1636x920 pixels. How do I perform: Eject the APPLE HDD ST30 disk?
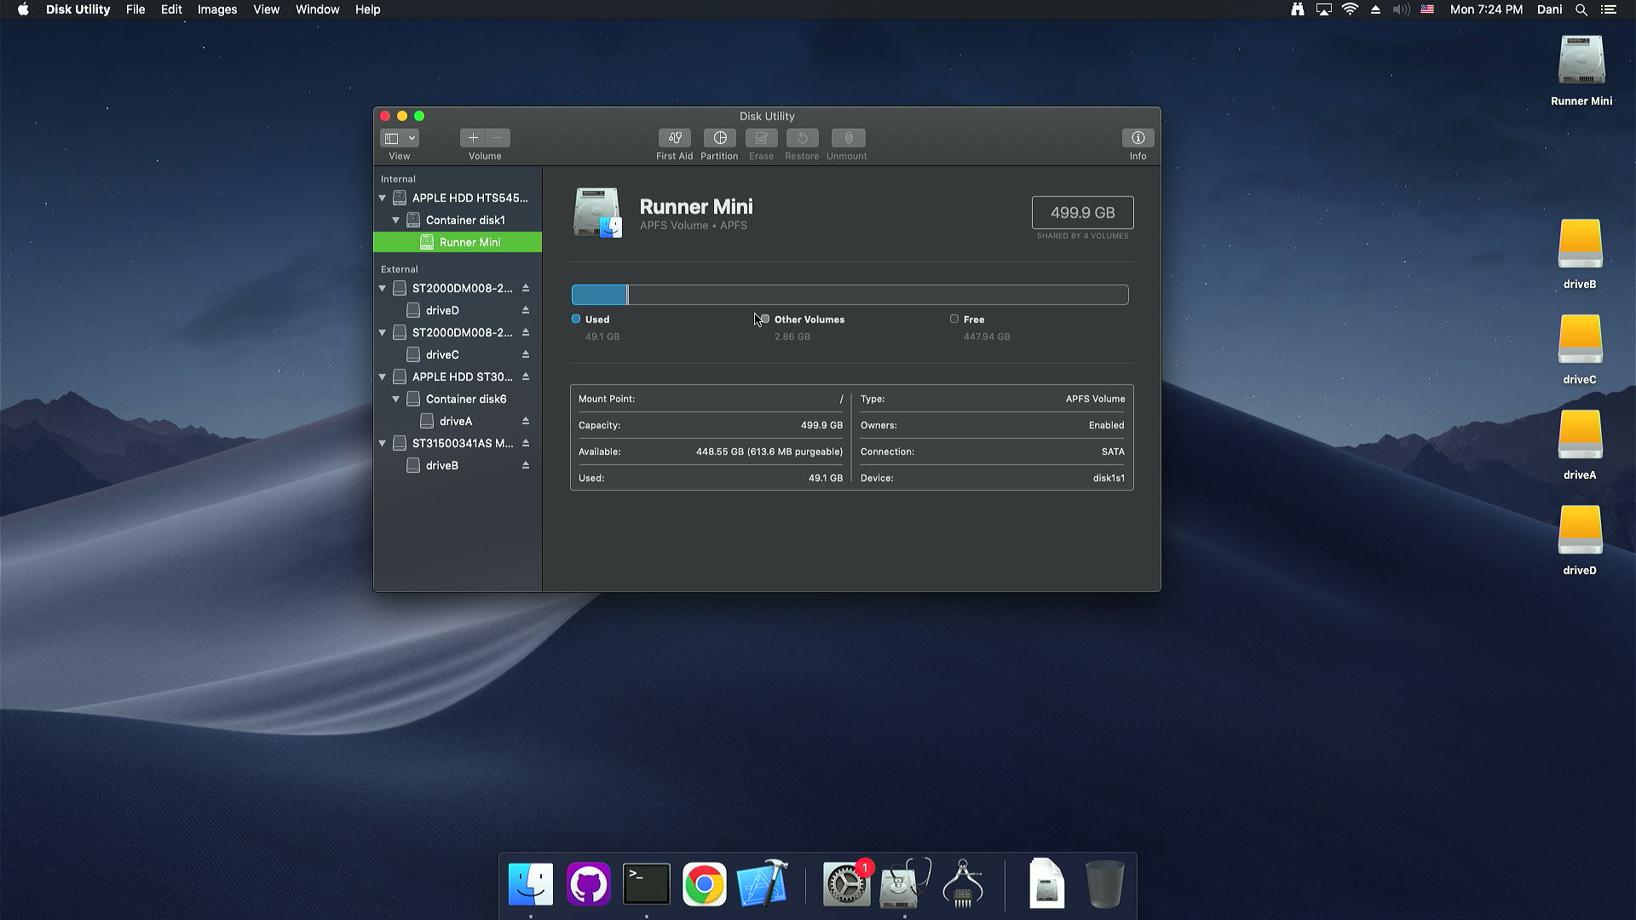coord(526,377)
